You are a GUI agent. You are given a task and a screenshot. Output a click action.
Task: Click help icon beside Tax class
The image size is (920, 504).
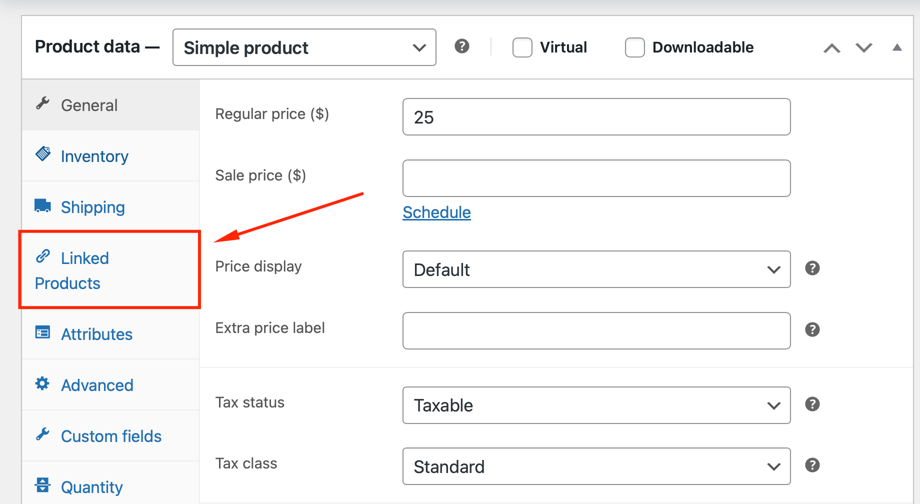812,465
